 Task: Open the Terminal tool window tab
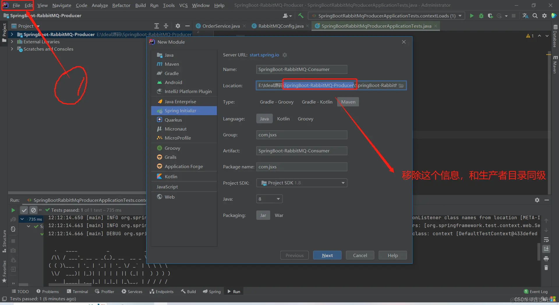(77, 291)
